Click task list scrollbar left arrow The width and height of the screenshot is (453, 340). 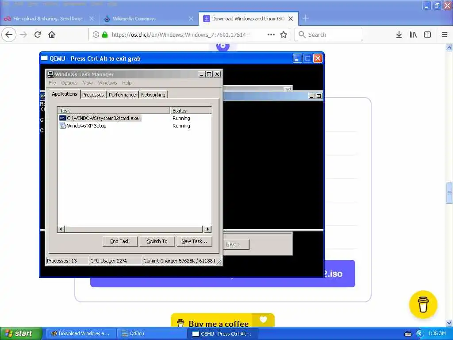(61, 229)
